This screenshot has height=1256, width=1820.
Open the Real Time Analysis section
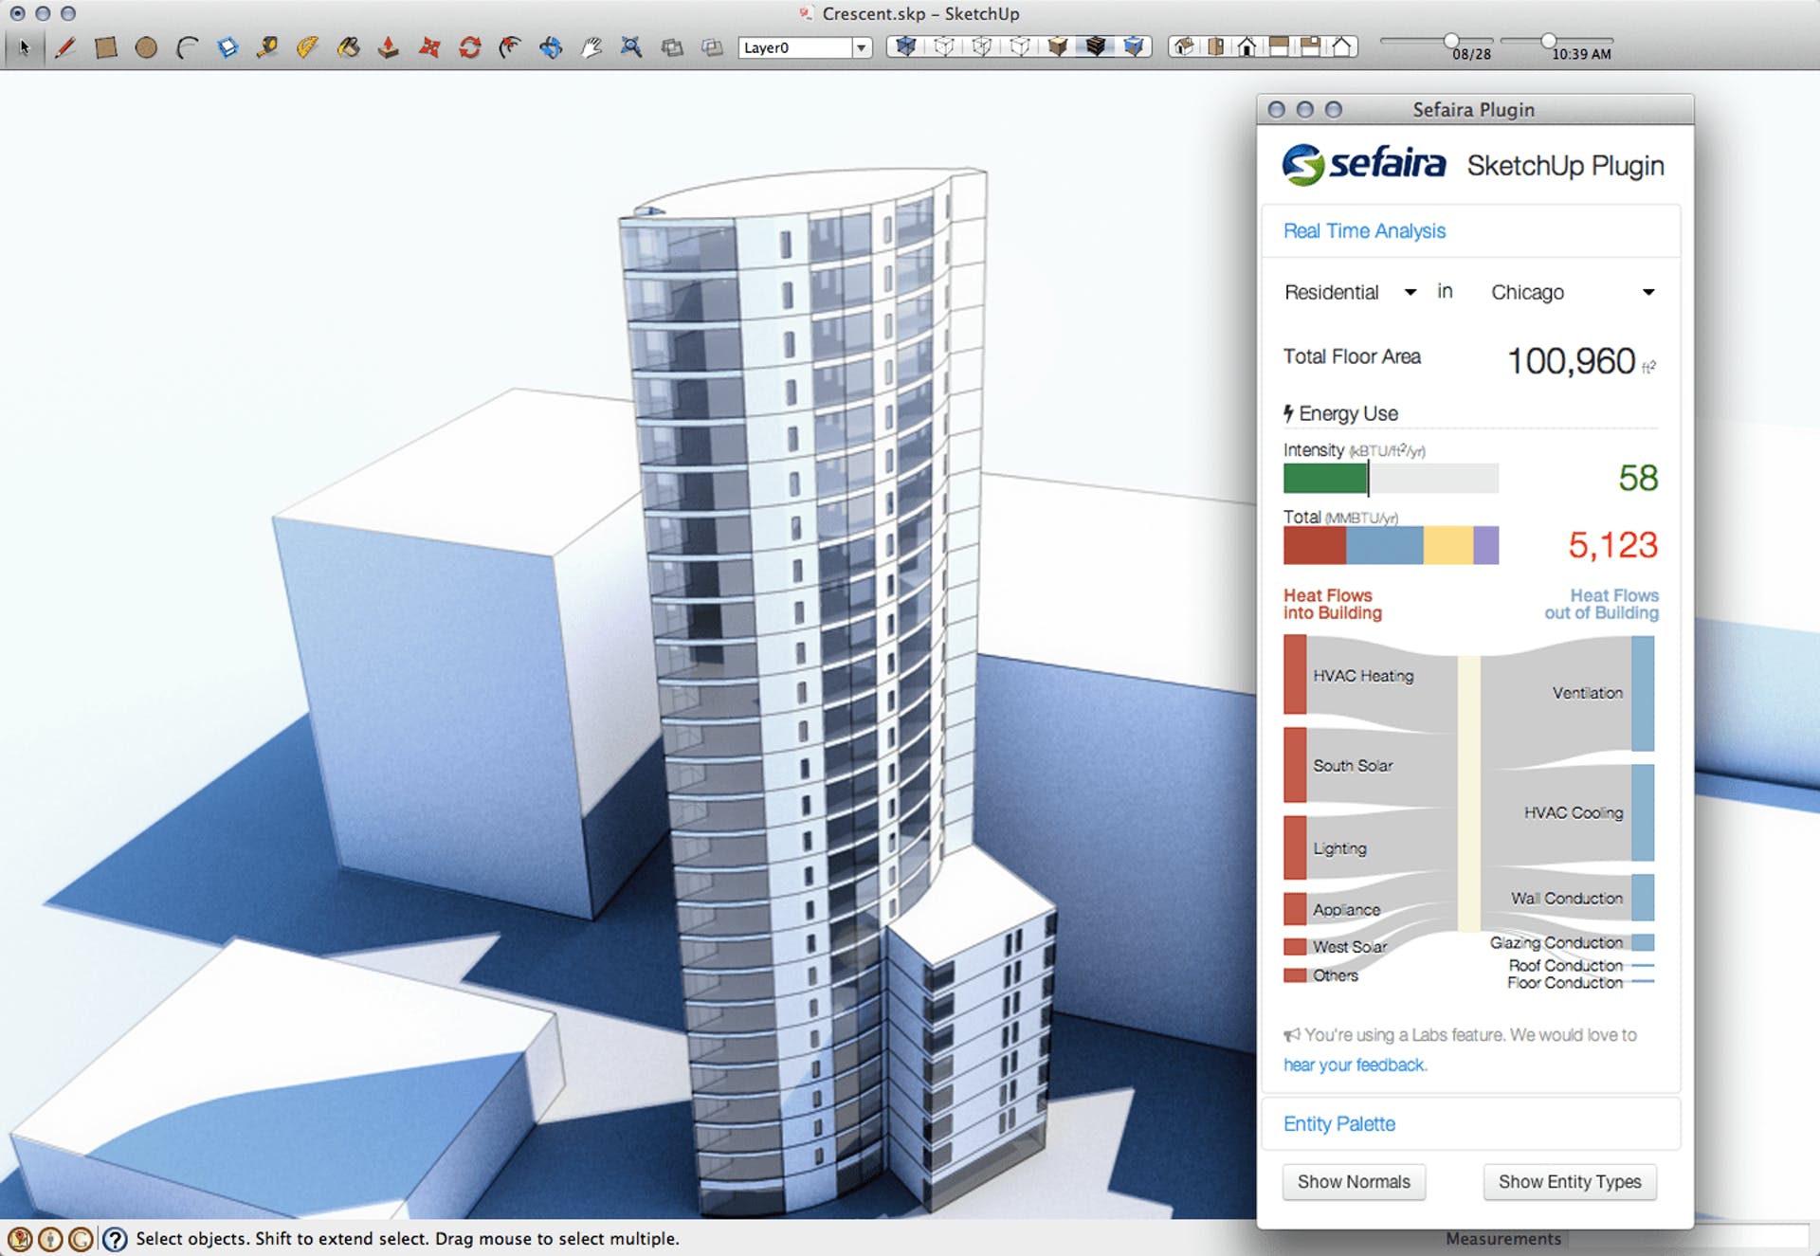point(1364,231)
